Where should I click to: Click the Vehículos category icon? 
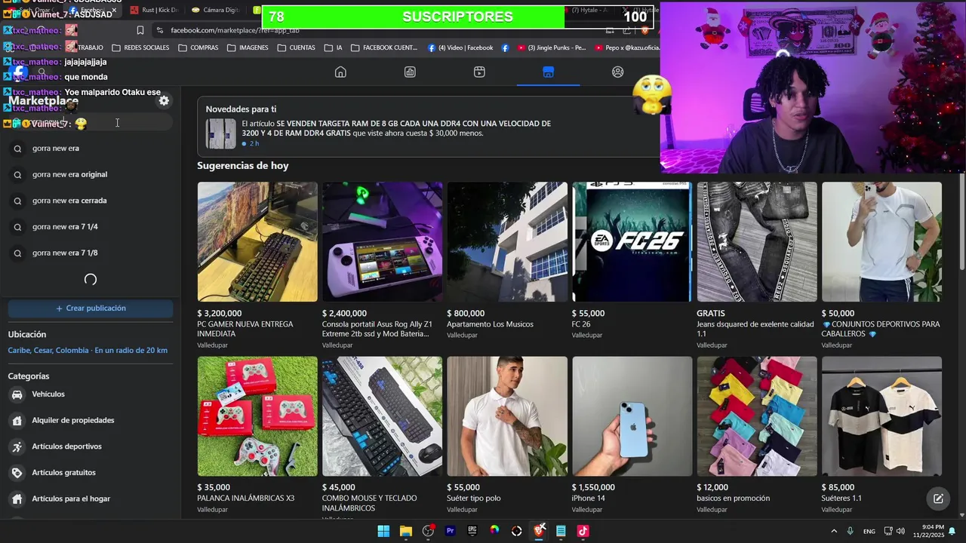[x=17, y=394]
